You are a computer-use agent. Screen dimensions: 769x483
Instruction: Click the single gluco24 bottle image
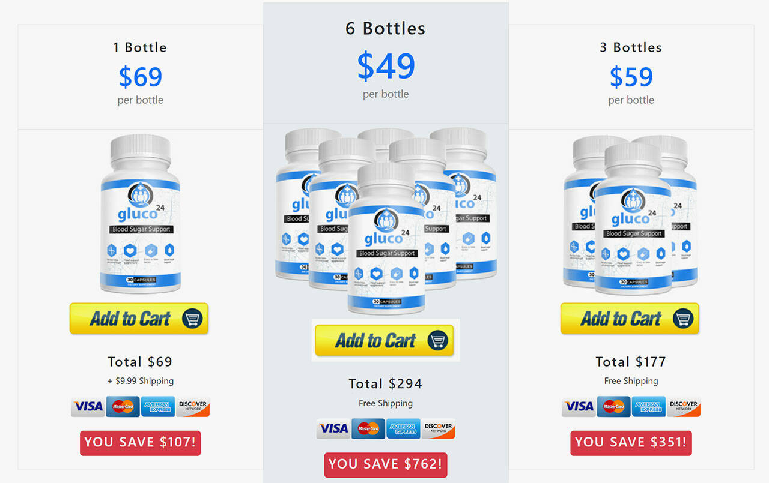point(140,214)
